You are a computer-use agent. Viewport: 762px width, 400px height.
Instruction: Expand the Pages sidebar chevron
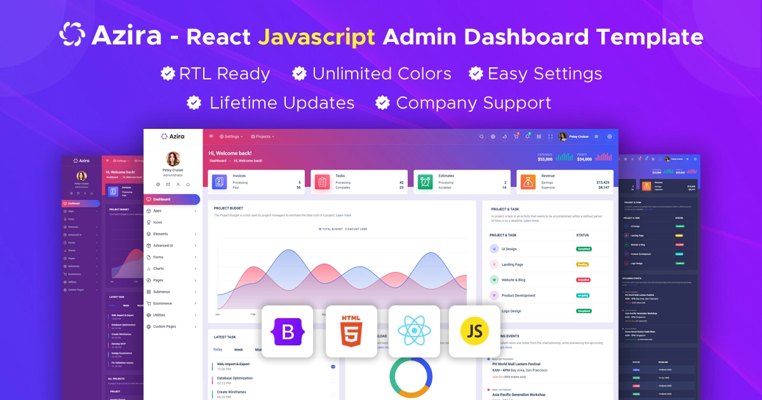pos(196,280)
